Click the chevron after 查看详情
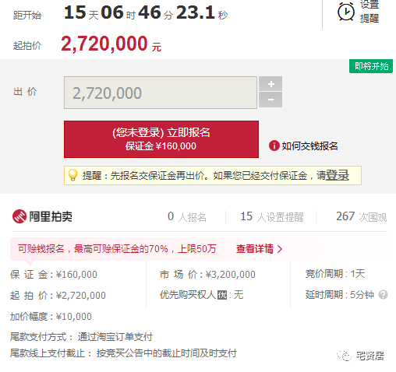This screenshot has width=396, height=372. [x=280, y=249]
